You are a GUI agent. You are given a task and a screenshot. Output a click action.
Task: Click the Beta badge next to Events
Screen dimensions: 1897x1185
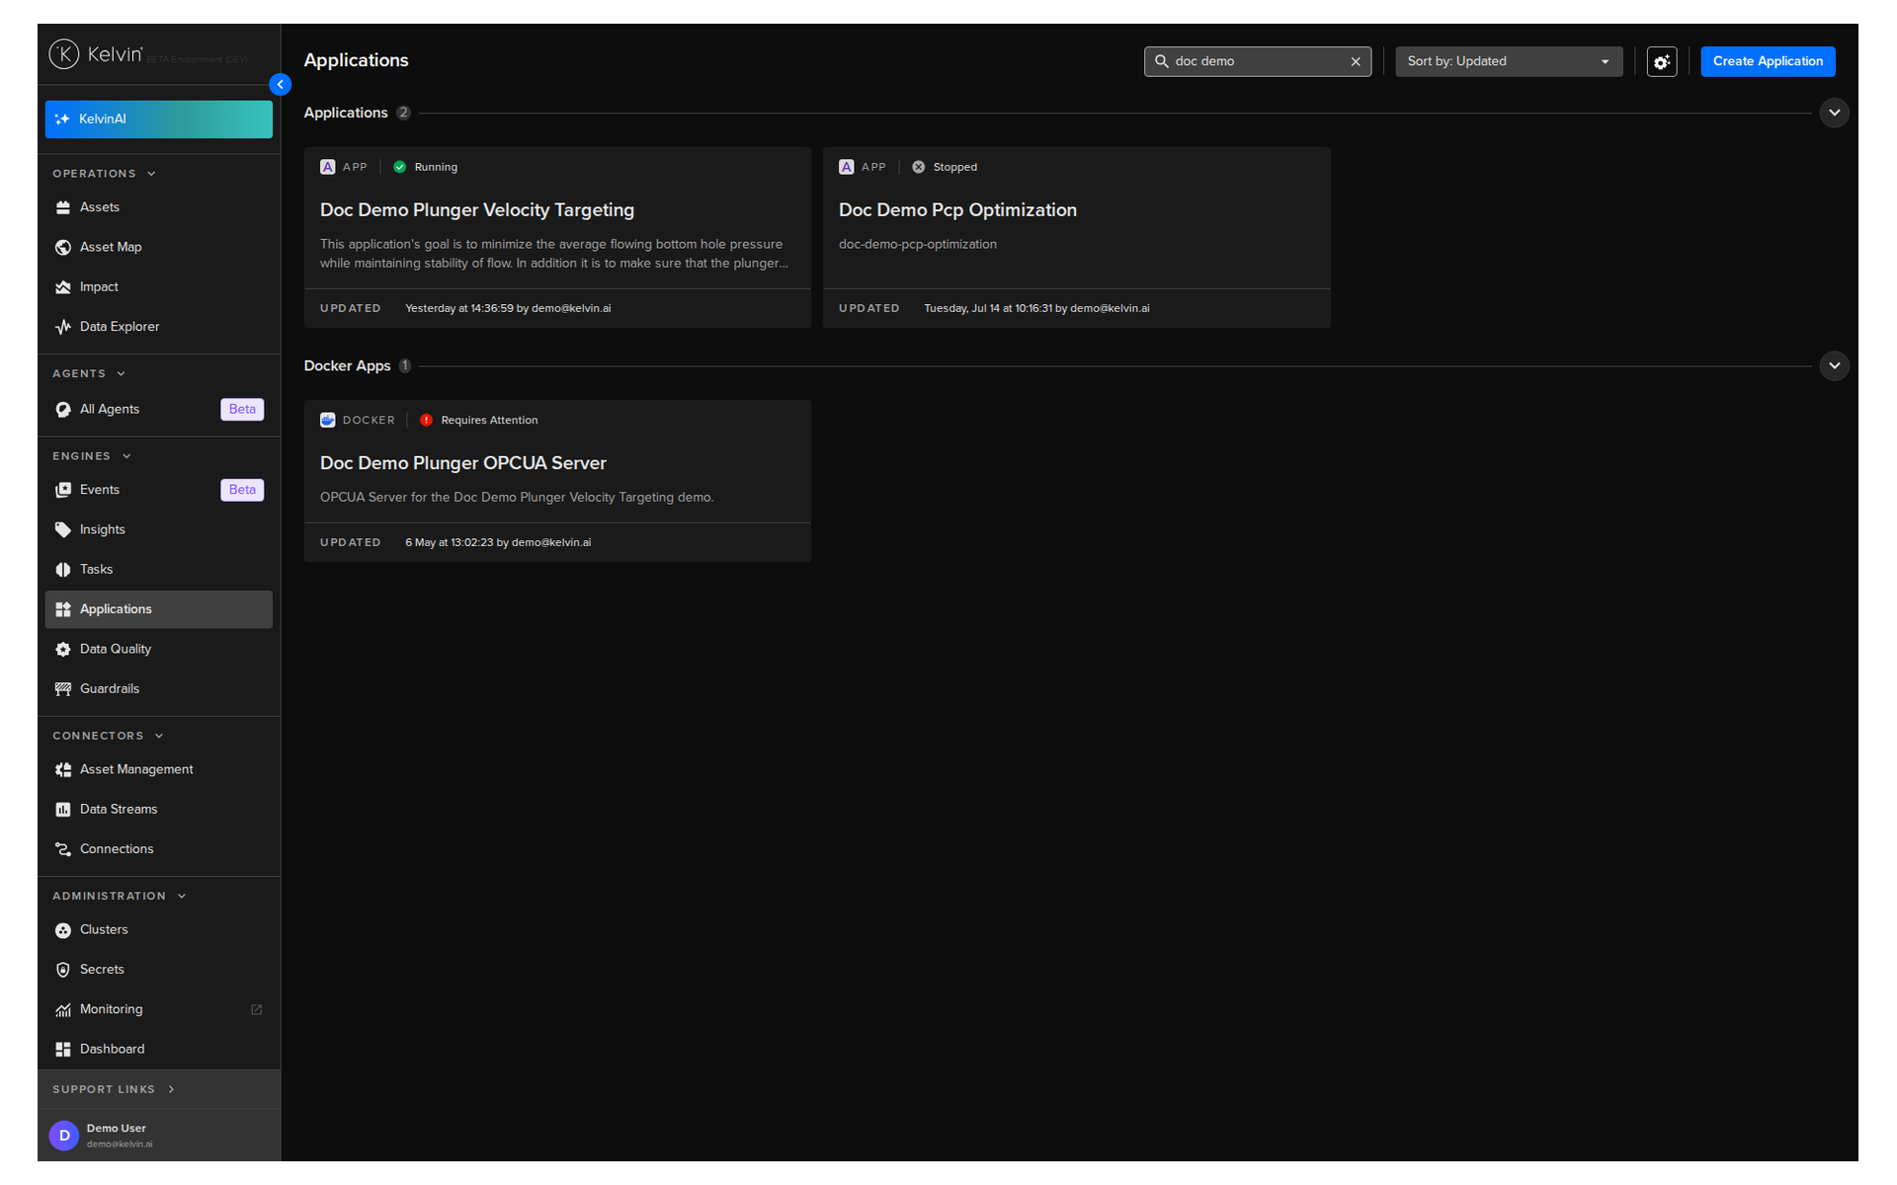point(242,490)
